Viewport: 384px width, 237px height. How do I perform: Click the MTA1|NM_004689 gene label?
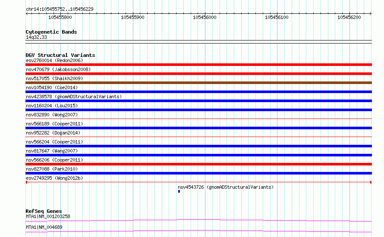pos(44,227)
